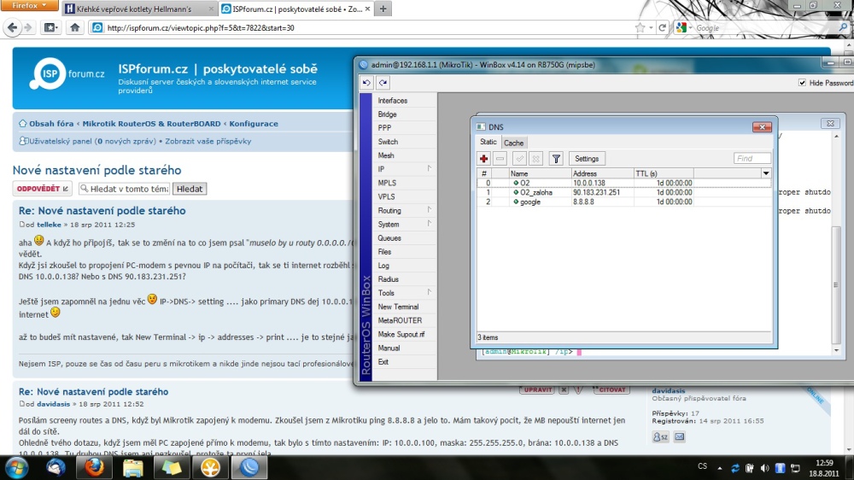854x480 pixels.
Task: Add a new static DNS entry with plus icon
Action: tap(483, 159)
